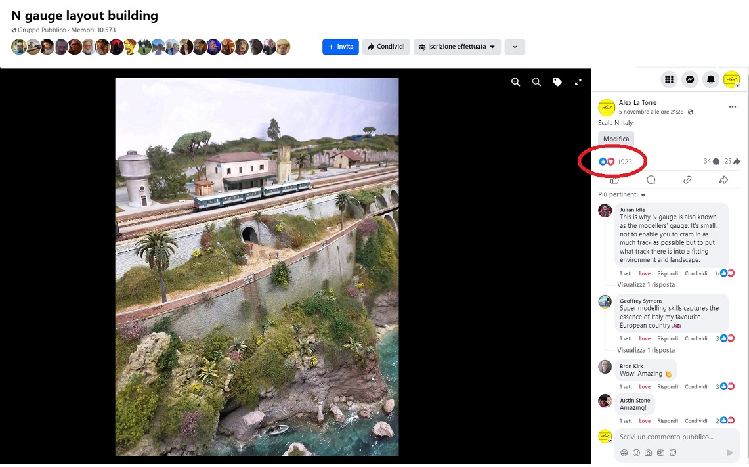Open the nine-dot apps menu
Viewport: 749px width, 467px height.
pyautogui.click(x=669, y=79)
